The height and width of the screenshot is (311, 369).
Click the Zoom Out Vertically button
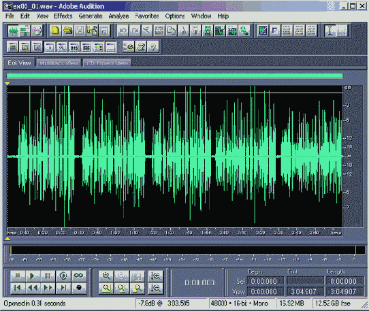(x=156, y=288)
